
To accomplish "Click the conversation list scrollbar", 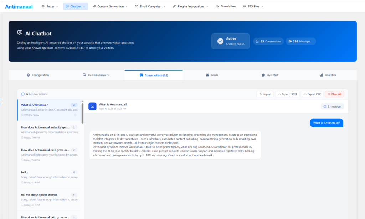I will (x=82, y=113).
